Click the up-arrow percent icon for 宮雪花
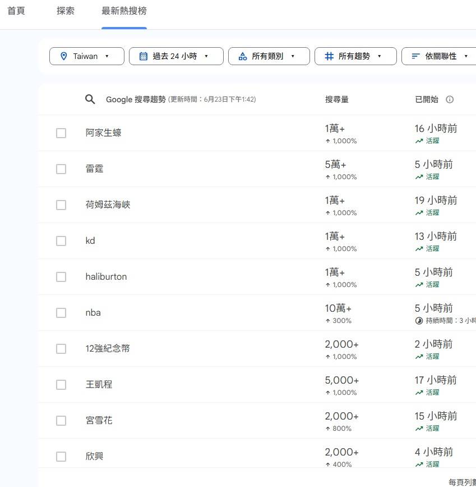 click(328, 429)
